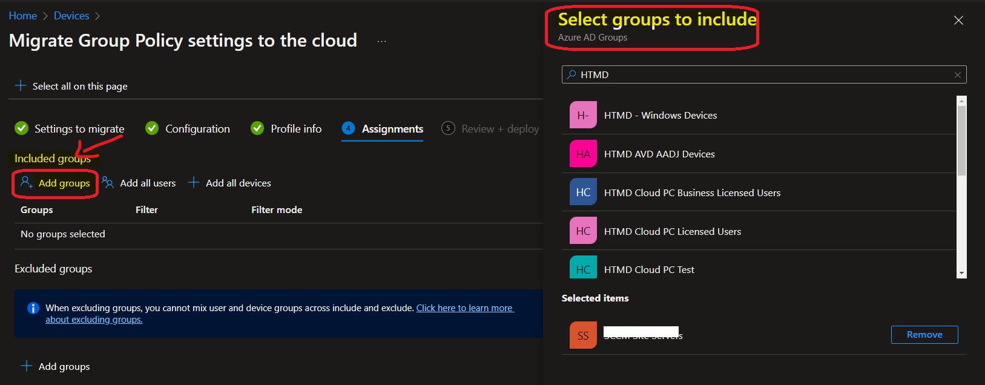Screen dimensions: 985x385
Task: Click the breadcrumb chevron after Devices
Action: coord(97,16)
